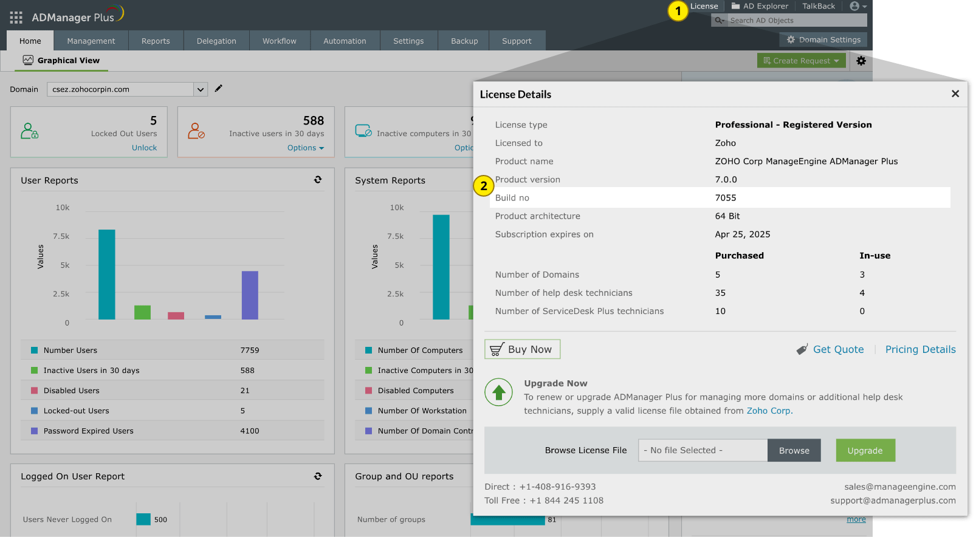The height and width of the screenshot is (537, 976).
Task: Click the edit domain pencil icon
Action: [x=219, y=89]
